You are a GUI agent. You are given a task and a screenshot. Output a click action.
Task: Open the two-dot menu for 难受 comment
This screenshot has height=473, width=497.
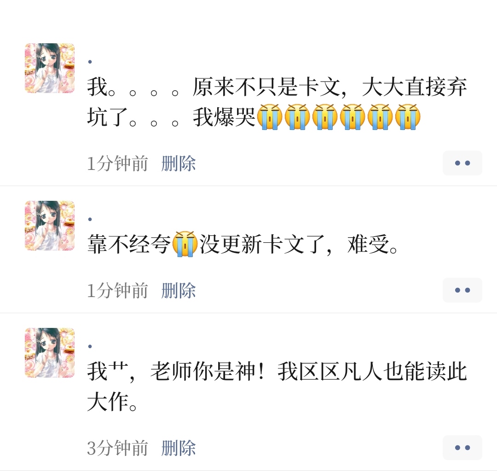tap(462, 290)
